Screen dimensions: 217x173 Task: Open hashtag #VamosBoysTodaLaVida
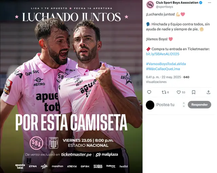click(x=166, y=64)
